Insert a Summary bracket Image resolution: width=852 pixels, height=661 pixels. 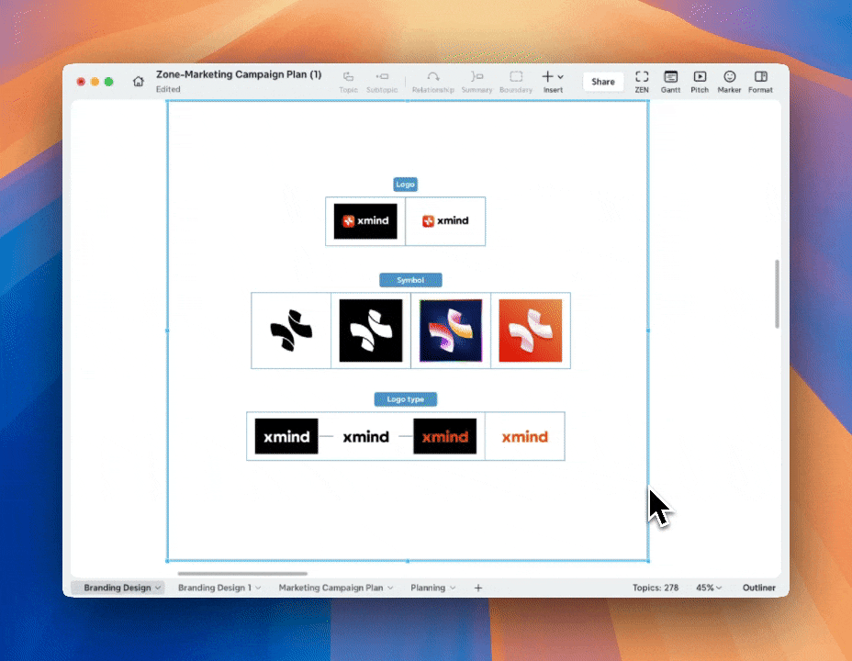476,82
